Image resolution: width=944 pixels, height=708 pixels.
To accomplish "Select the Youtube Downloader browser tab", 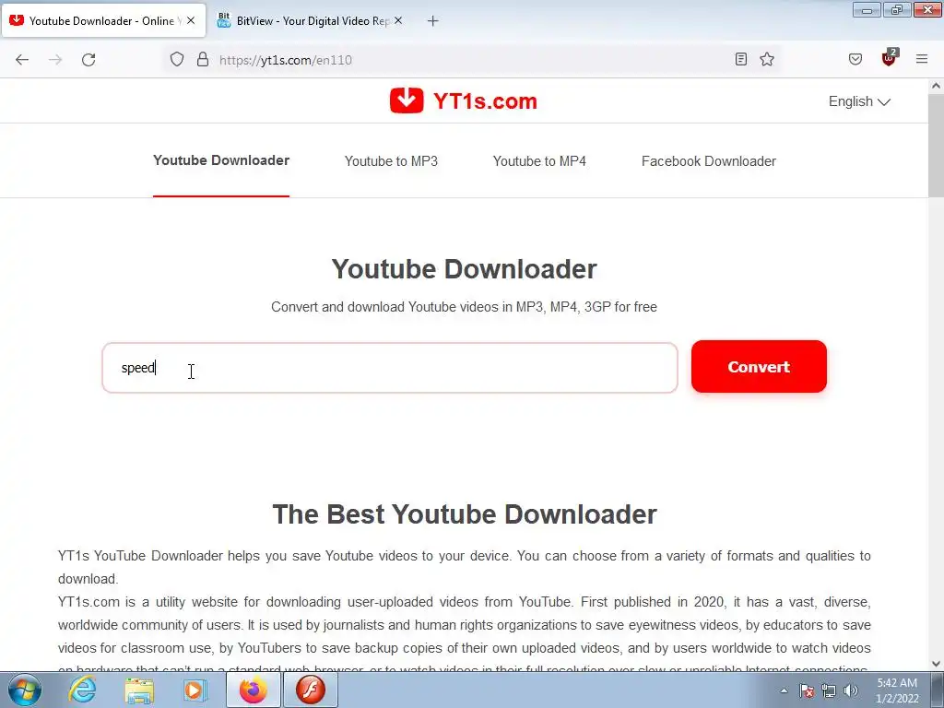I will tap(103, 20).
